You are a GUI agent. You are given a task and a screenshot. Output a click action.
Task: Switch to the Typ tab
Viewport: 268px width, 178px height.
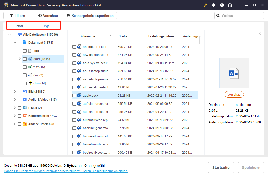tap(46, 26)
